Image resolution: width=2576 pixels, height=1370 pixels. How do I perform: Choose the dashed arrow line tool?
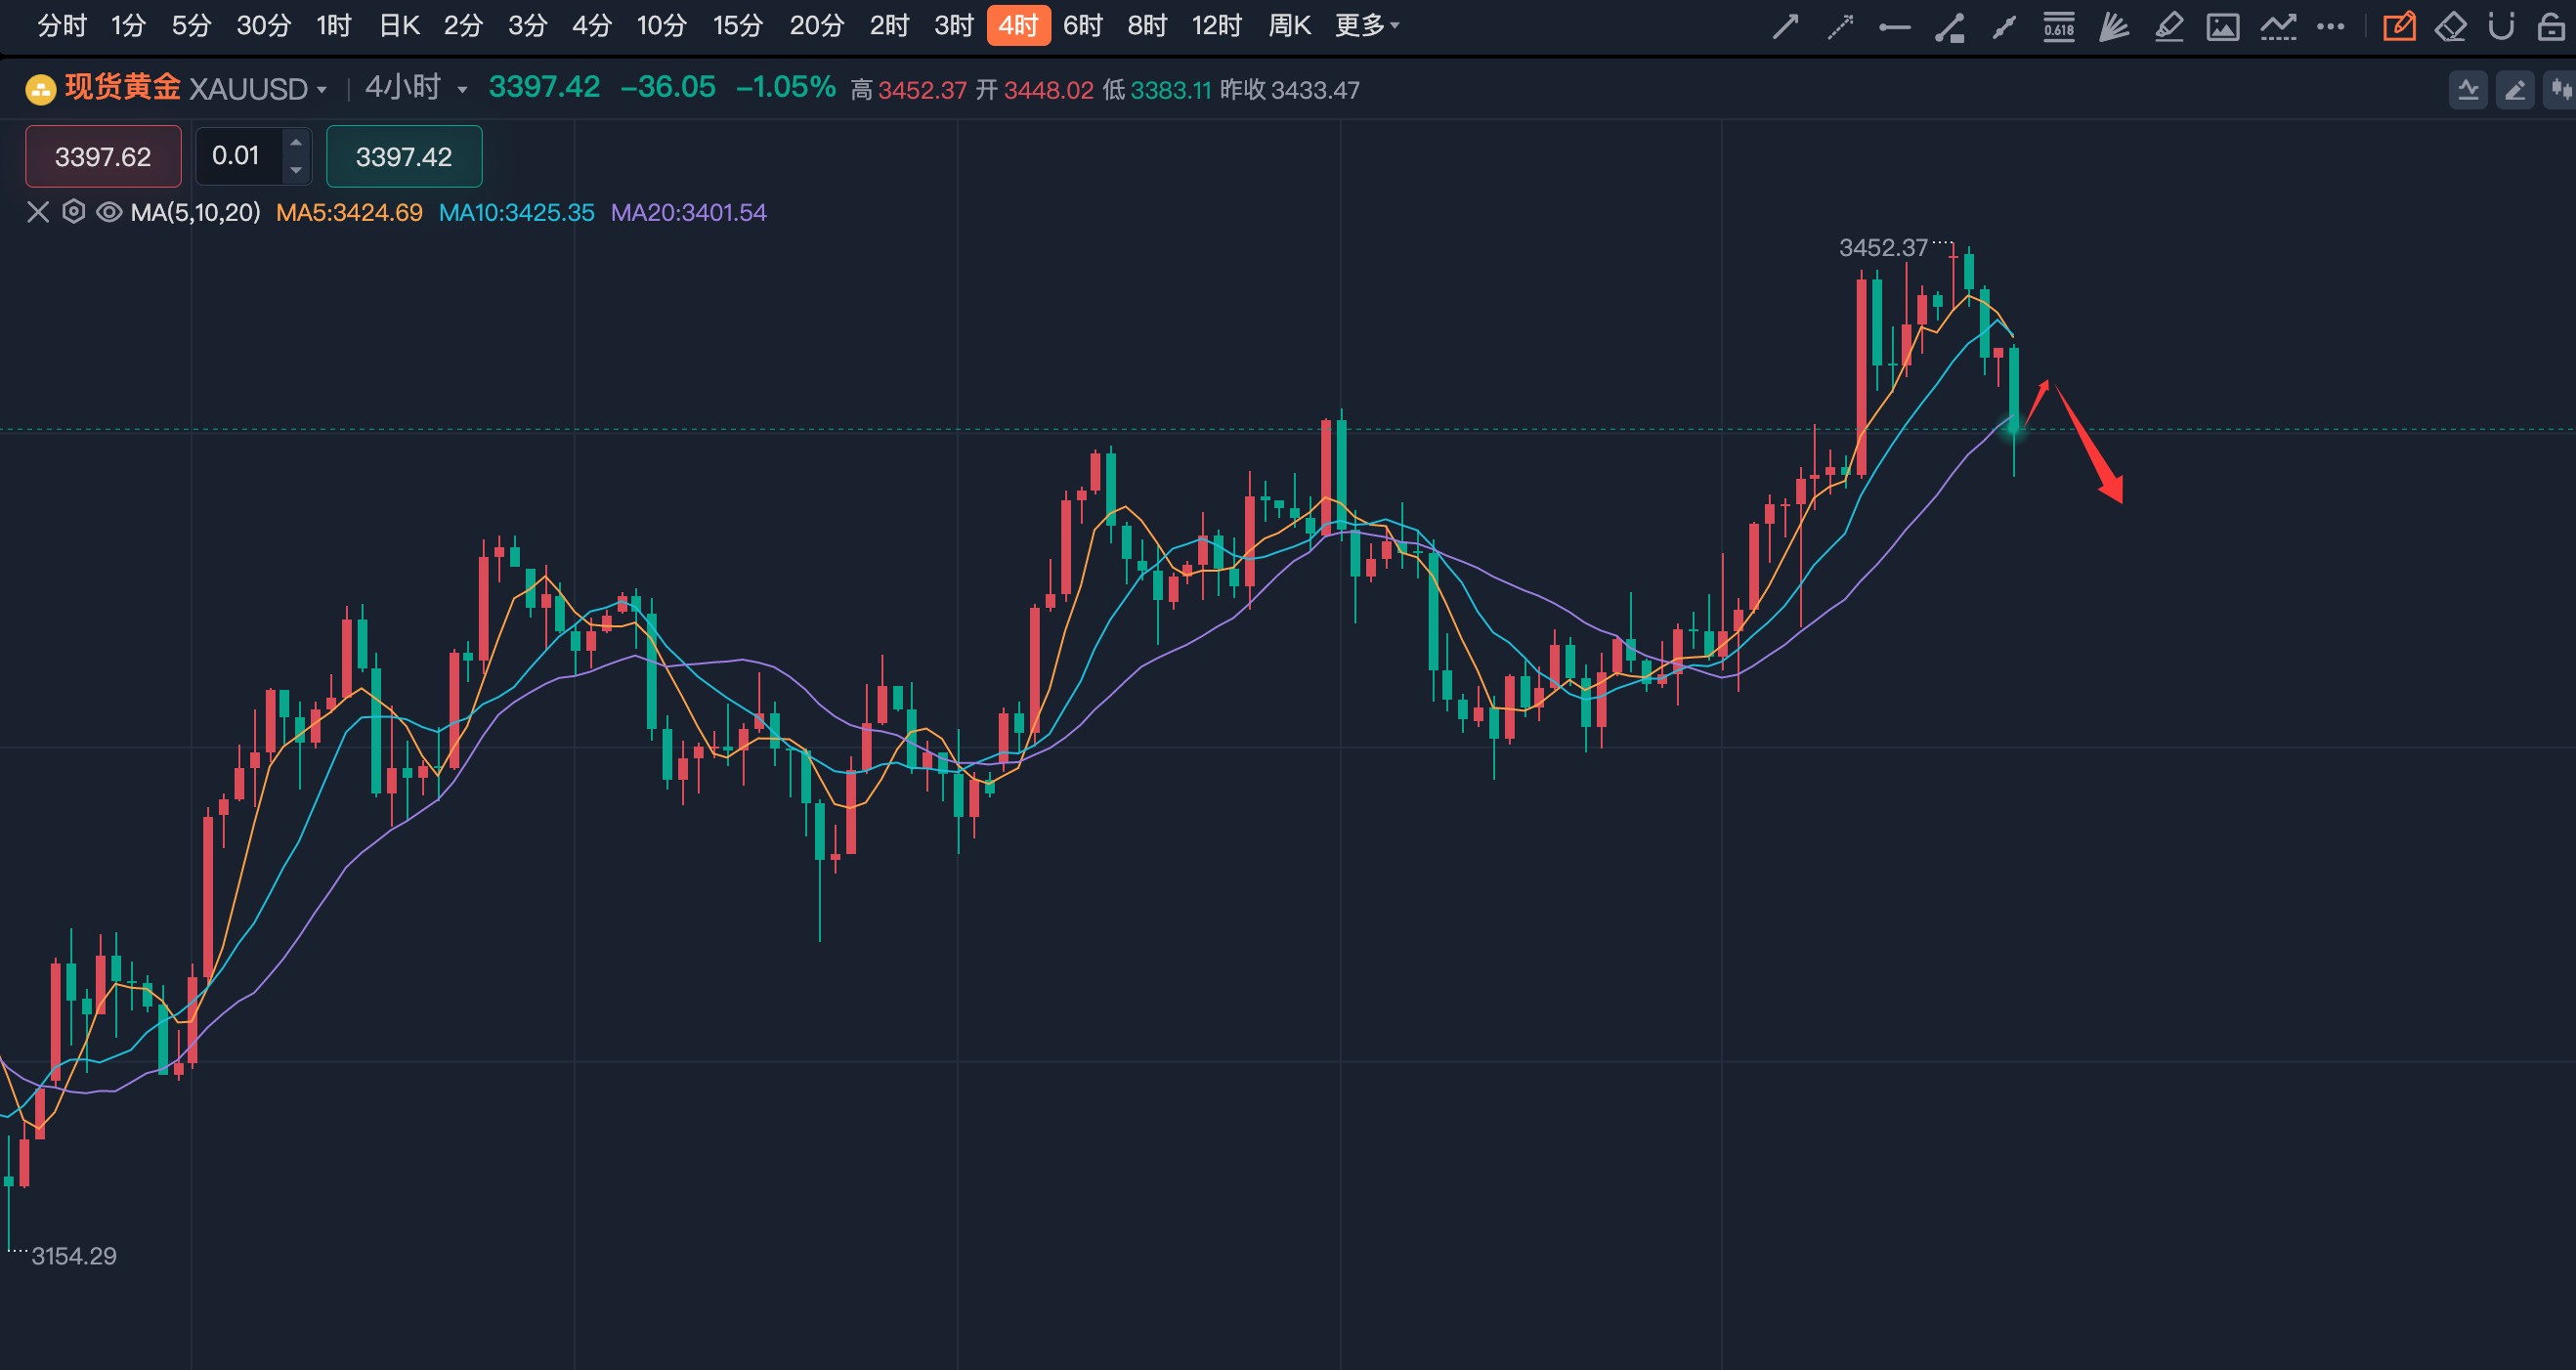click(1840, 26)
